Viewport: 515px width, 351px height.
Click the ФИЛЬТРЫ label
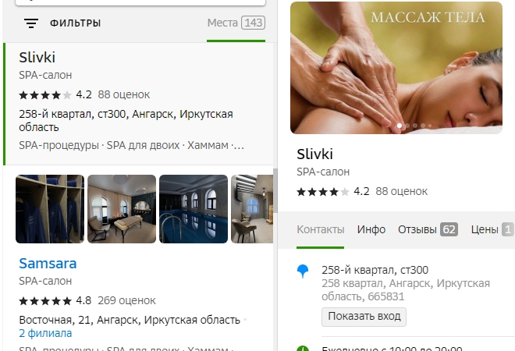(x=75, y=23)
